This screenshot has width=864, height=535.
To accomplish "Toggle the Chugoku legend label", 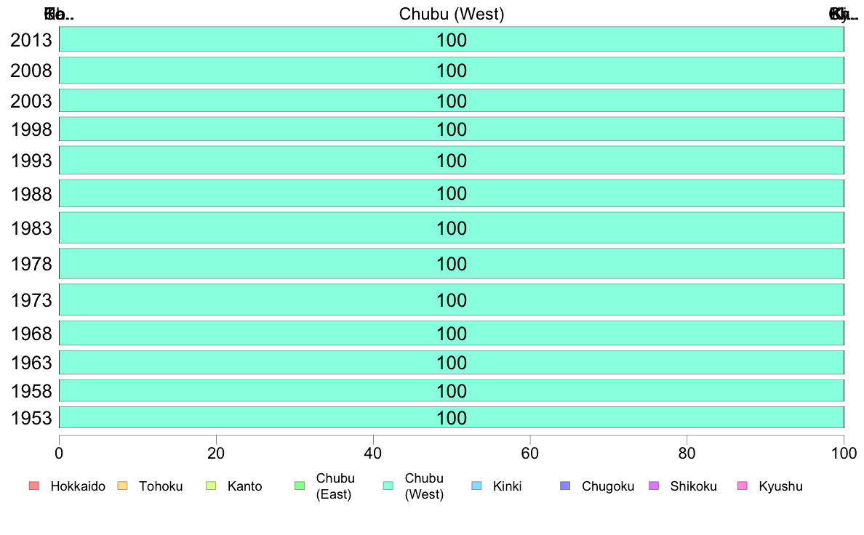I will coord(608,486).
